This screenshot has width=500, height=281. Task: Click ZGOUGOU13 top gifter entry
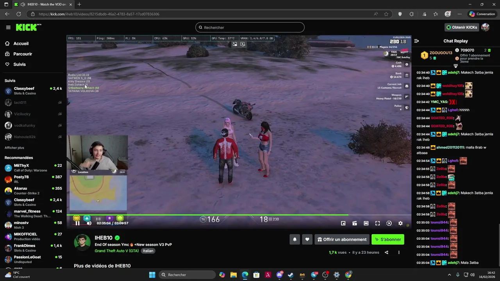pyautogui.click(x=436, y=55)
